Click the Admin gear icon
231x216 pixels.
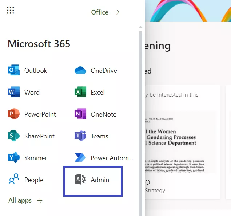coord(80,179)
